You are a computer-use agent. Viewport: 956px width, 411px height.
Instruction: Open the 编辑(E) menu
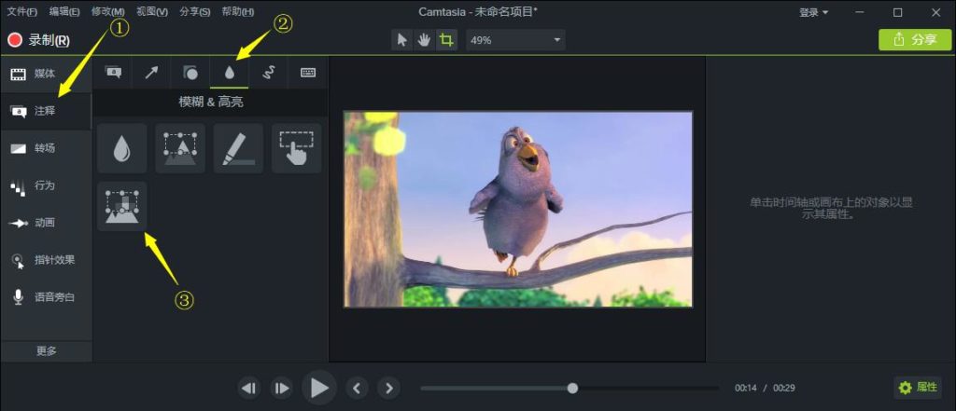[64, 12]
